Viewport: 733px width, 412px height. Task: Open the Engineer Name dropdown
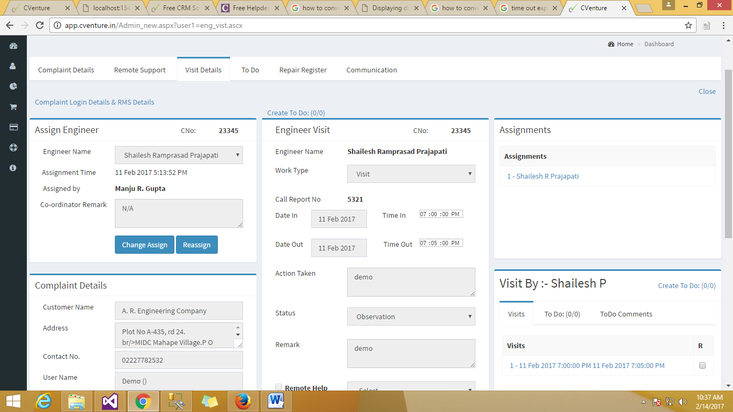(x=179, y=155)
